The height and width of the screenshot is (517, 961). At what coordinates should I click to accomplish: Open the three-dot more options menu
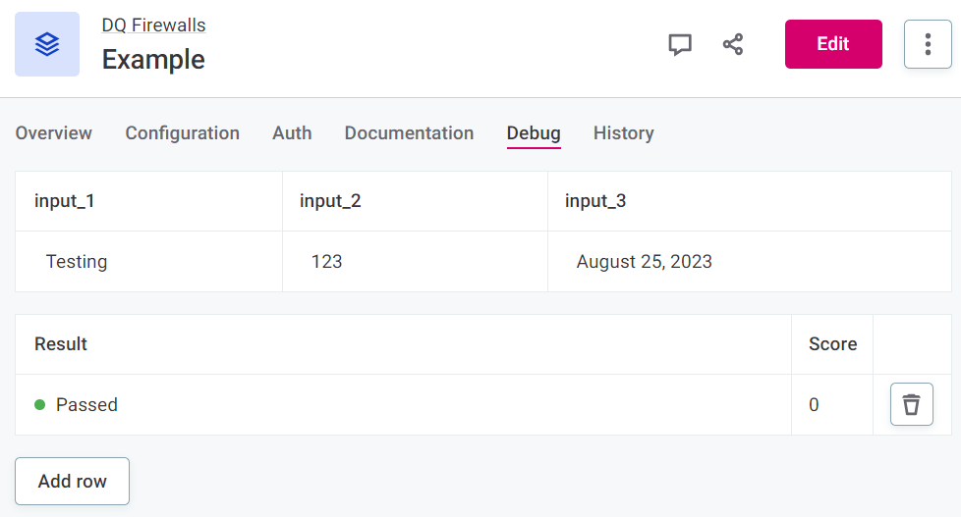(928, 44)
